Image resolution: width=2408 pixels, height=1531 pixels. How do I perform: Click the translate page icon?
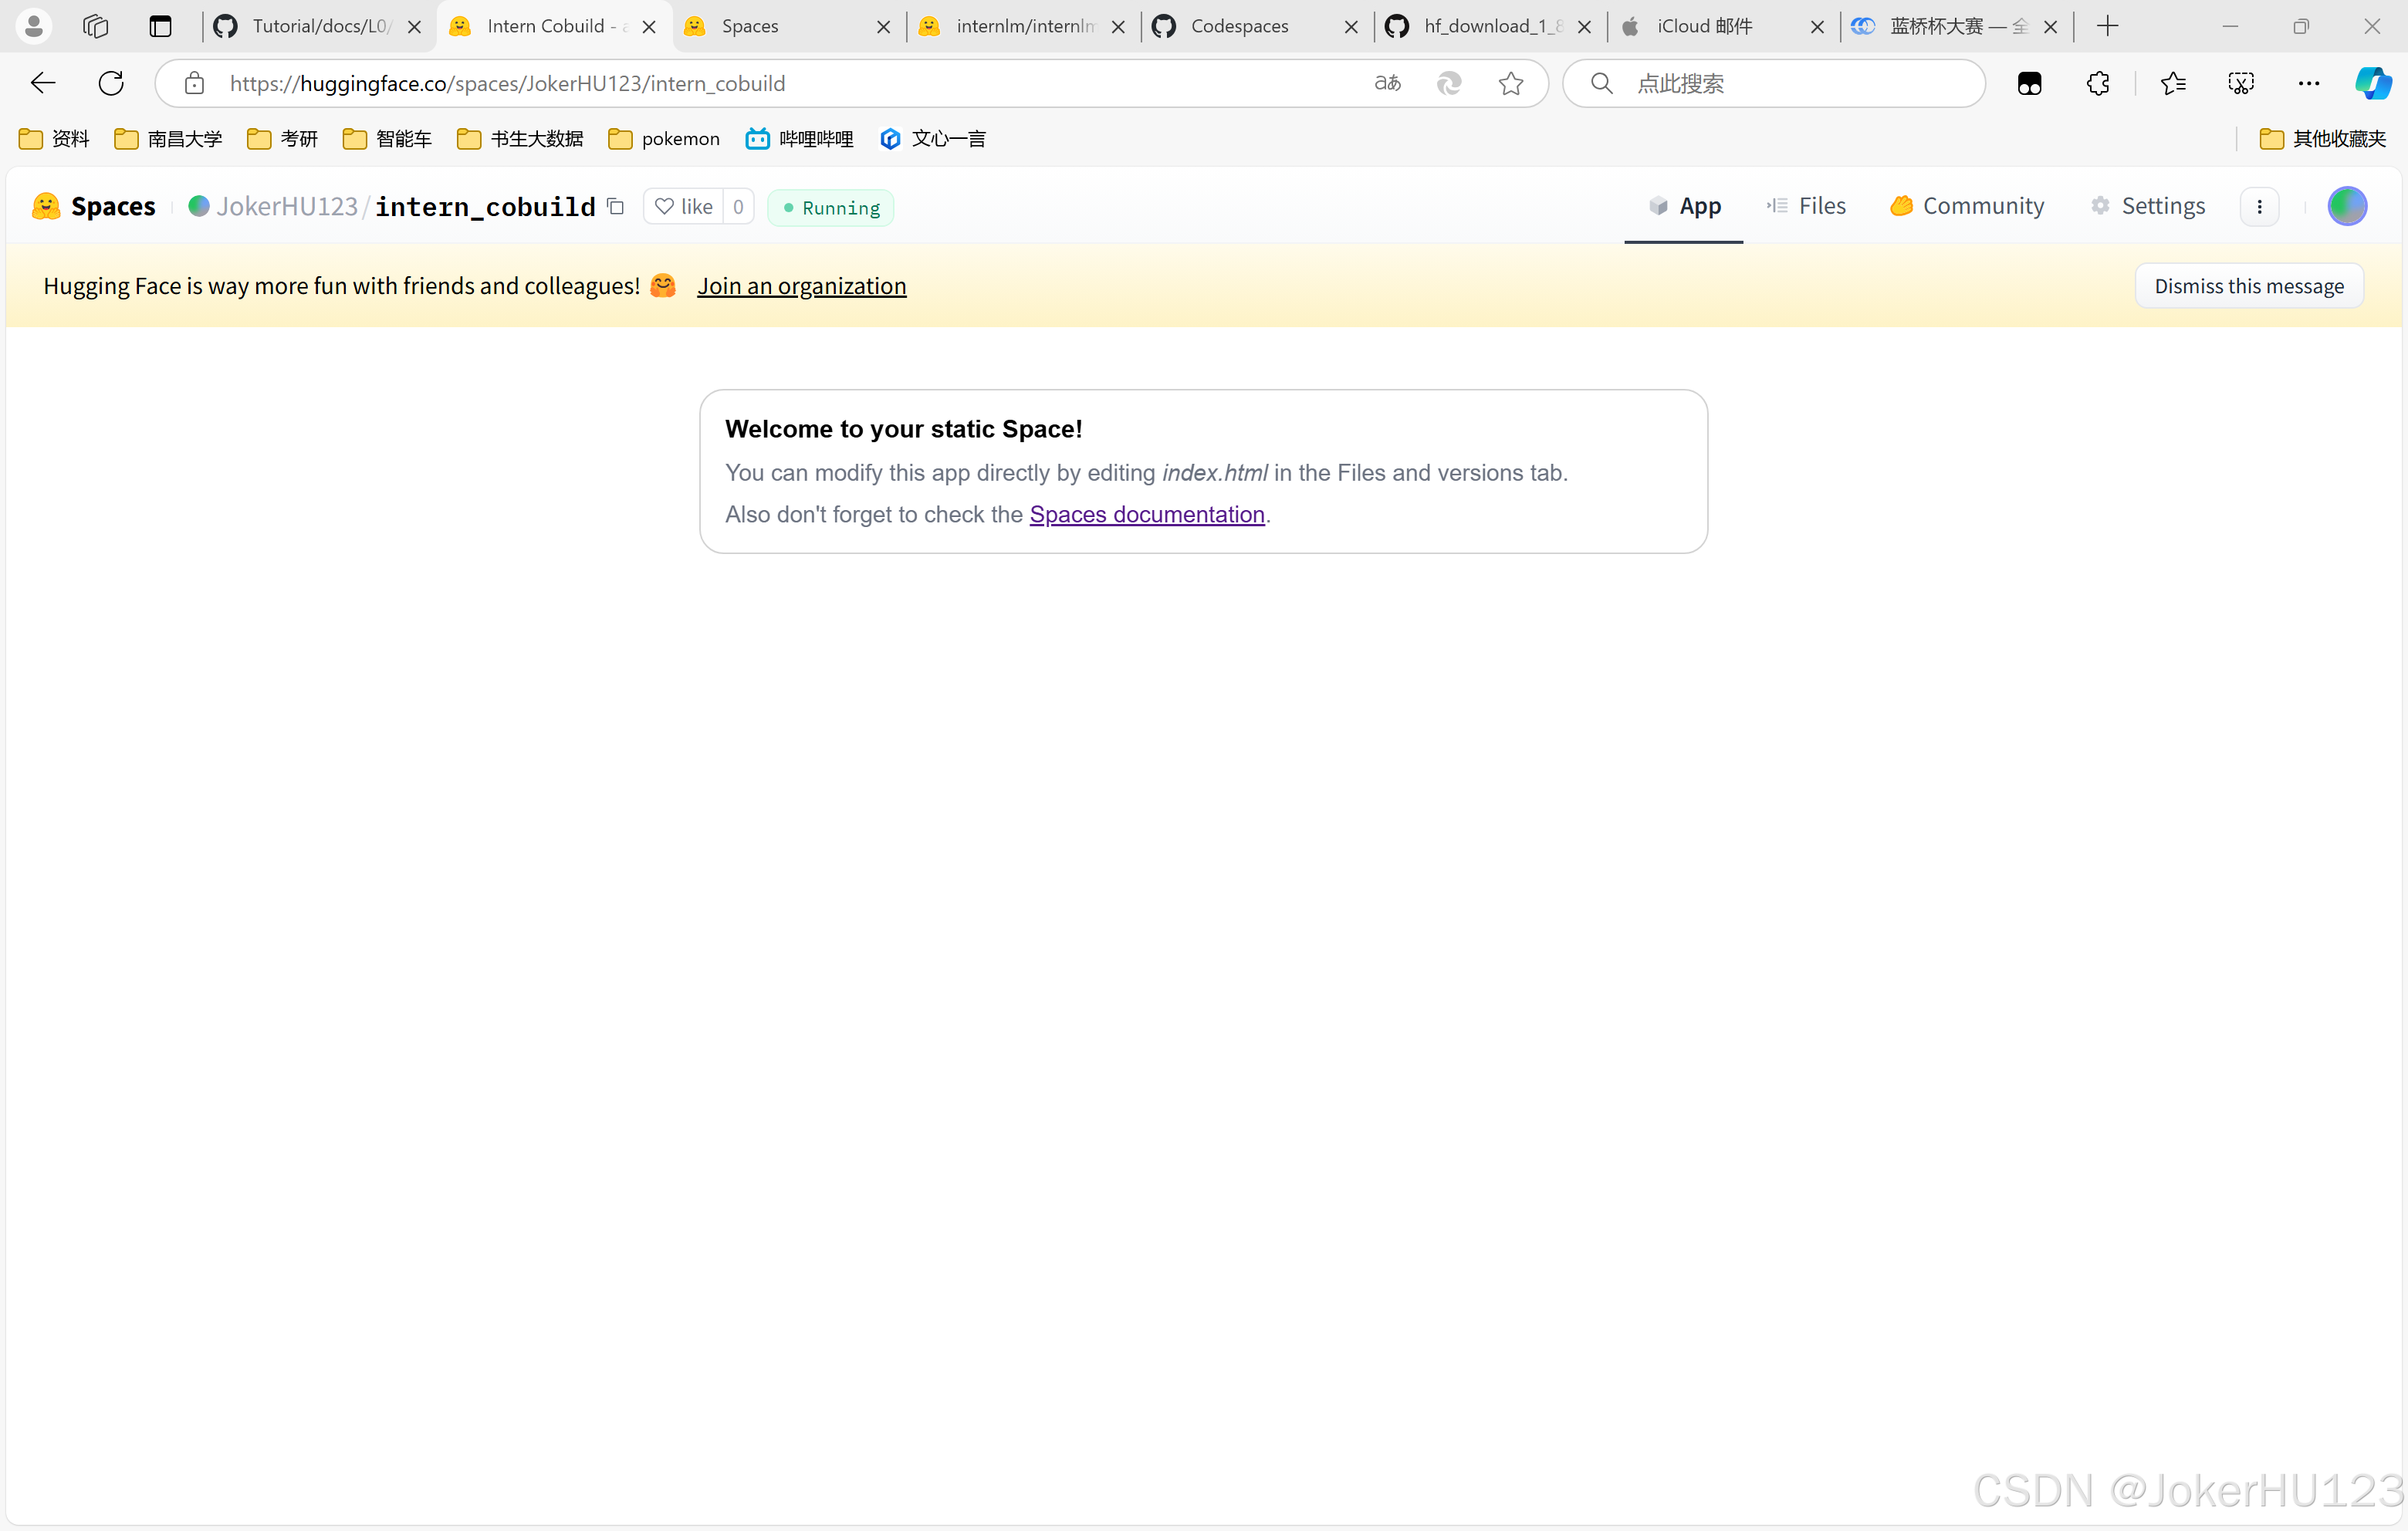tap(1387, 83)
